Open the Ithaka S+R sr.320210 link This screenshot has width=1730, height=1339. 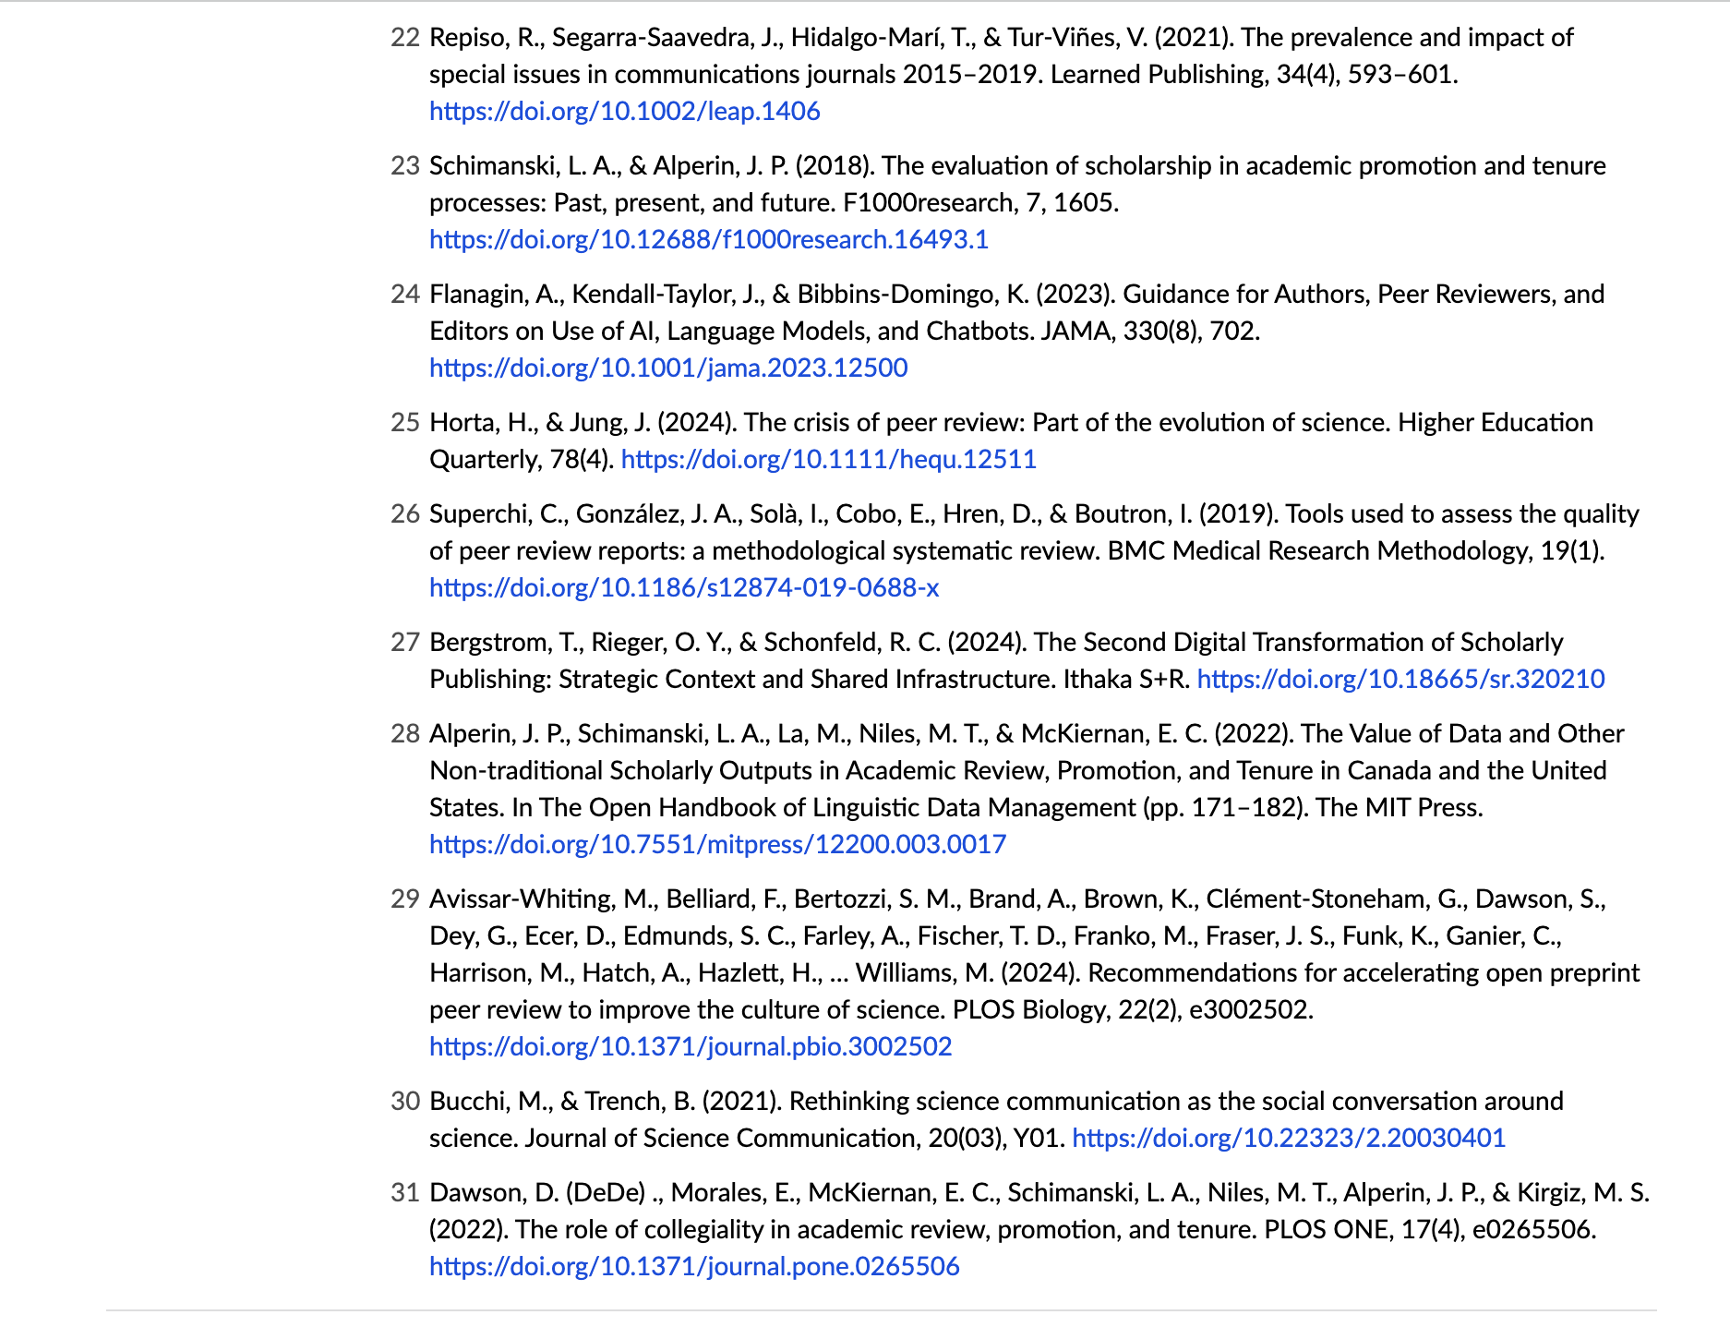[1400, 680]
